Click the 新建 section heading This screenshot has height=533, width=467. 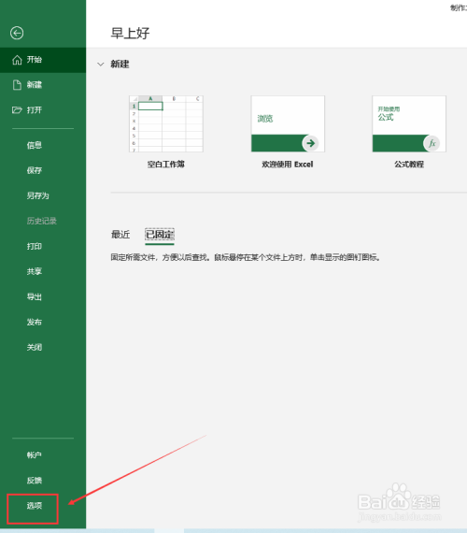[x=120, y=64]
